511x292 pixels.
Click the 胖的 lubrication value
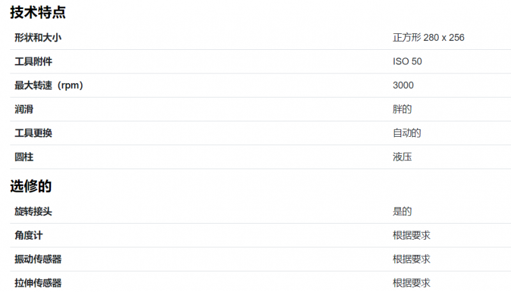click(x=402, y=109)
